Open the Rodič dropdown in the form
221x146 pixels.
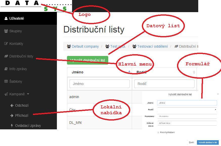point(187,110)
